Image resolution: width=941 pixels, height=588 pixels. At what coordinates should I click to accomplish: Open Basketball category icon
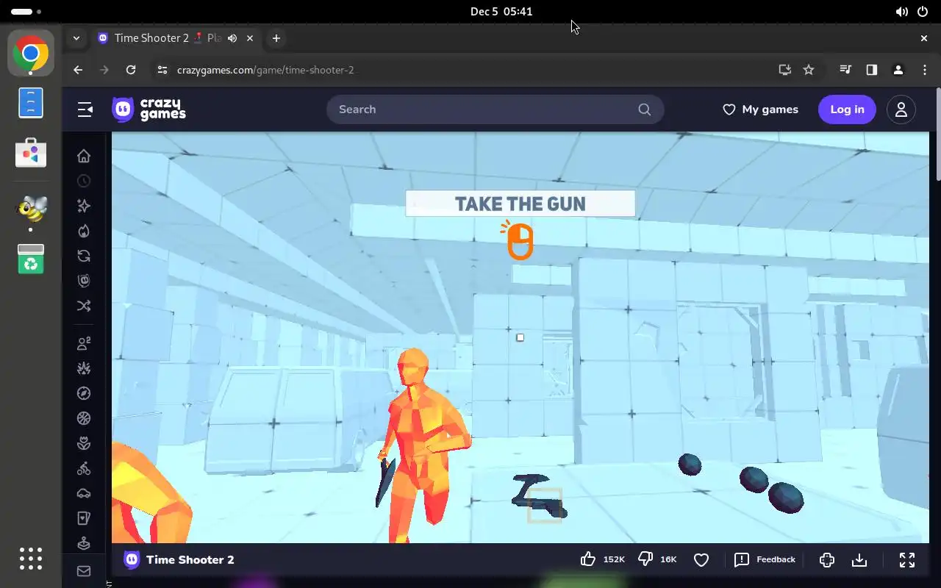pos(84,418)
